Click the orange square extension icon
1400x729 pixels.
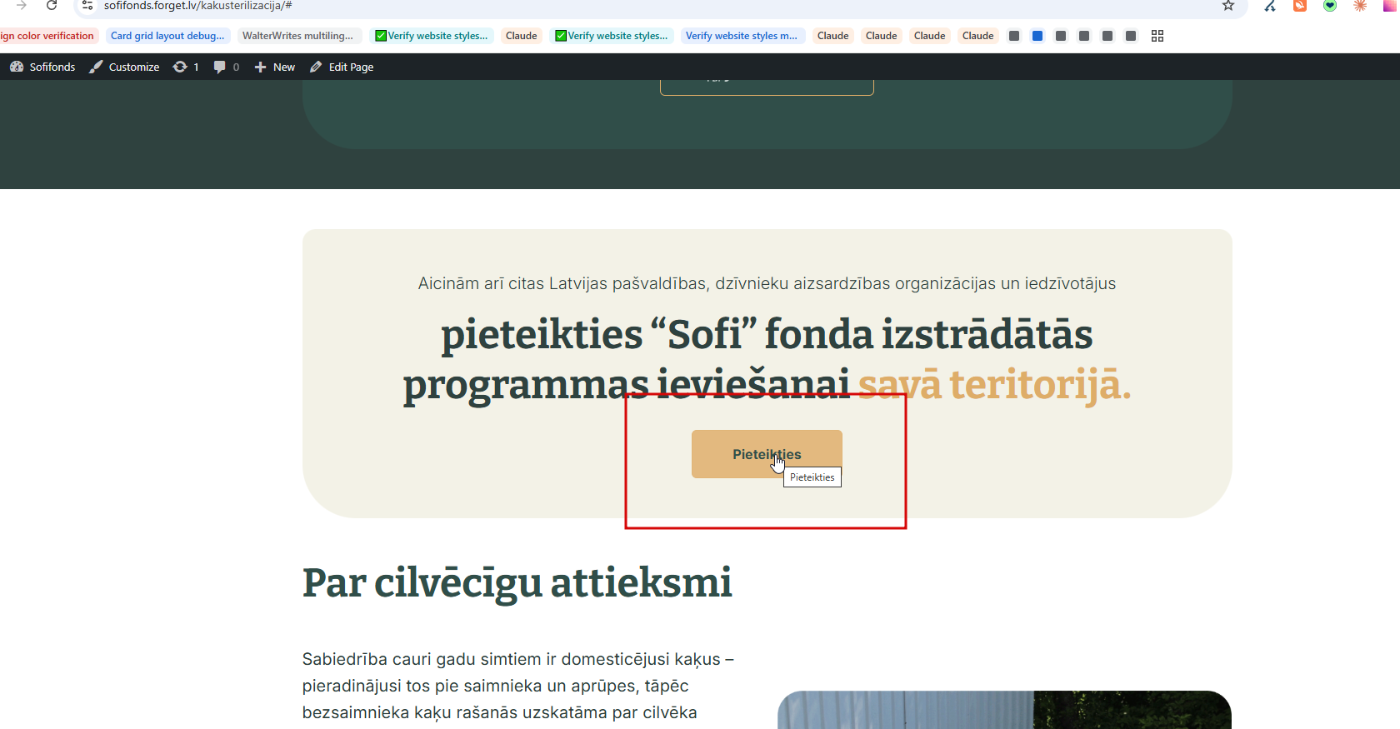(1300, 6)
